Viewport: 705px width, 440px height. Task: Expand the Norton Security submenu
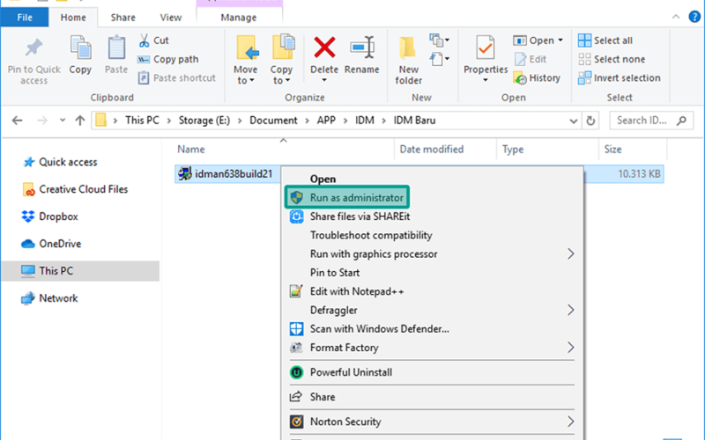pos(570,422)
